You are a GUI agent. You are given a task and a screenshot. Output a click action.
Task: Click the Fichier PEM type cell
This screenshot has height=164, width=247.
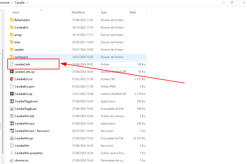108,86
